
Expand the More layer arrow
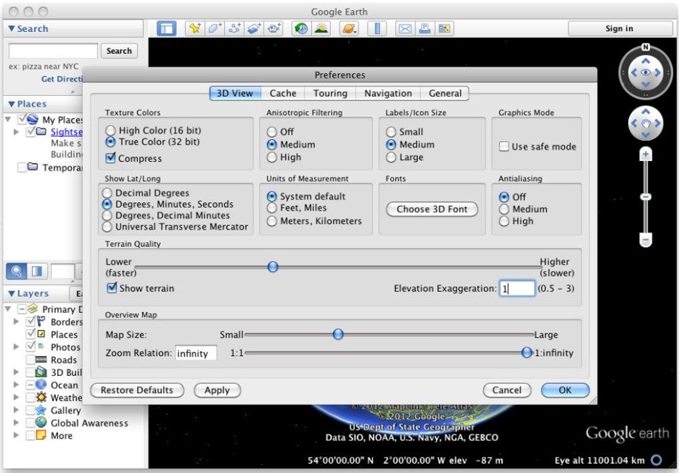pyautogui.click(x=17, y=435)
